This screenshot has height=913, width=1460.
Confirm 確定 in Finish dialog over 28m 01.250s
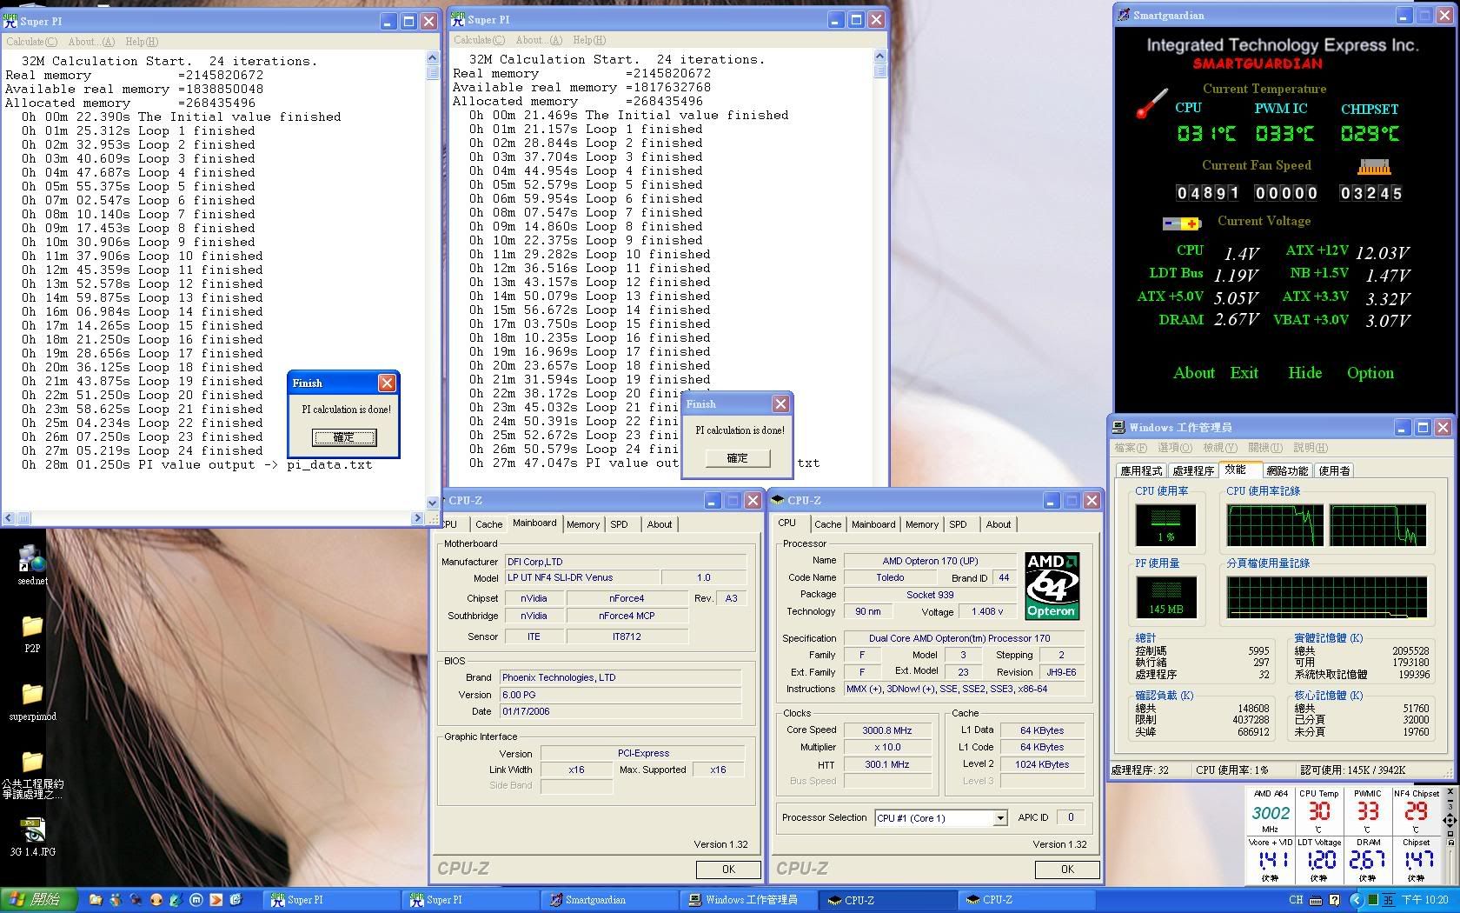coord(343,437)
